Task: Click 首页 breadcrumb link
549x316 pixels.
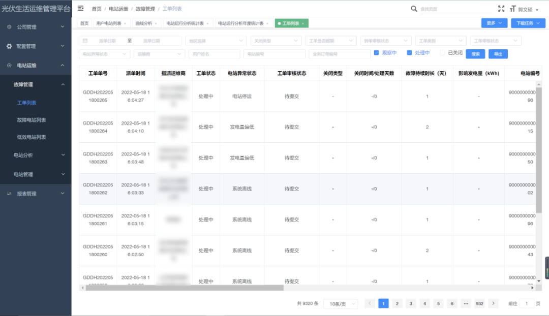Action: pos(97,9)
